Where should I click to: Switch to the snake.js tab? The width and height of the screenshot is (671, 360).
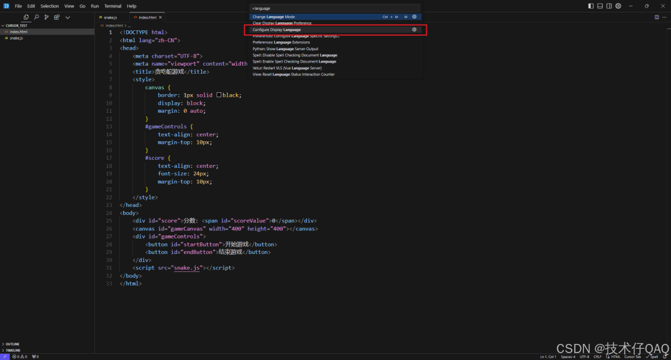[x=111, y=17]
